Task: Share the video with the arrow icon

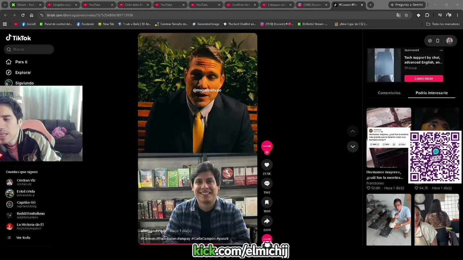Action: tap(267, 221)
